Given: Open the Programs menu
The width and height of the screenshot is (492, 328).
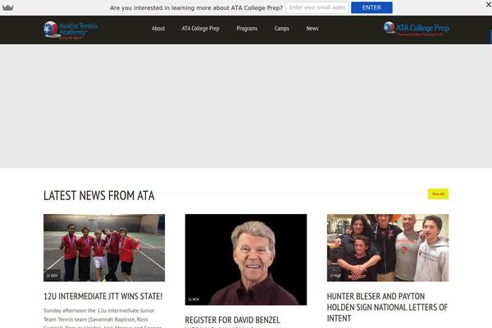Looking at the screenshot, I should (247, 29).
